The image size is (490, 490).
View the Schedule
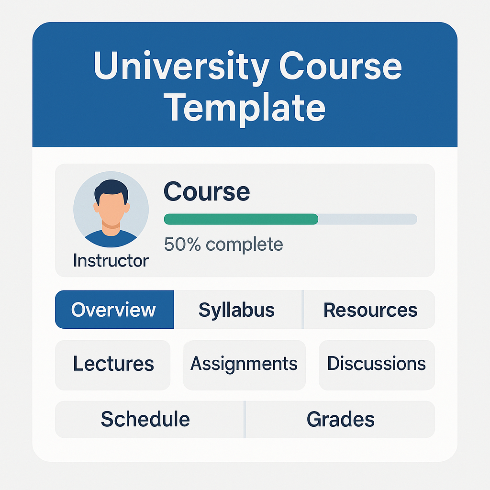click(145, 419)
